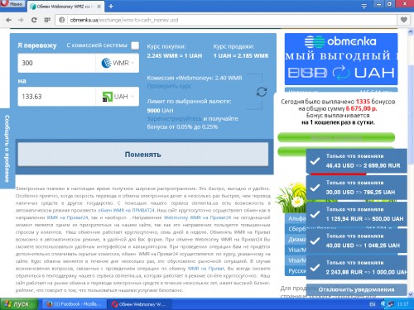The height and width of the screenshot is (310, 414).
Task: Click the Поменять button
Action: coord(143,155)
